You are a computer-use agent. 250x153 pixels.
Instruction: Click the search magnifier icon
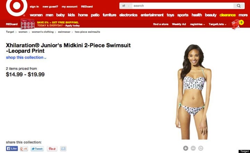coord(239,6)
